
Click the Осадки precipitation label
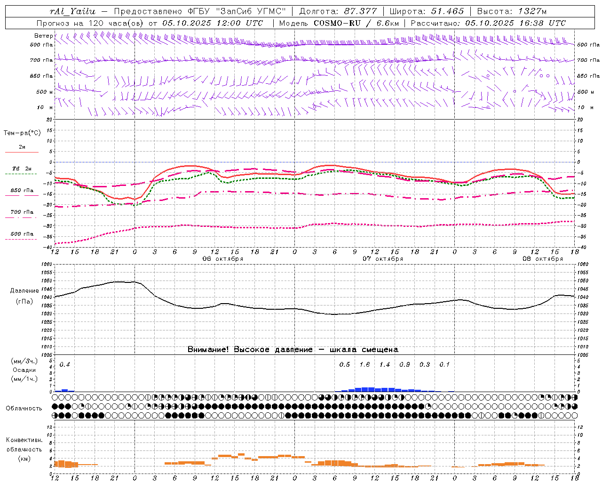click(24, 370)
